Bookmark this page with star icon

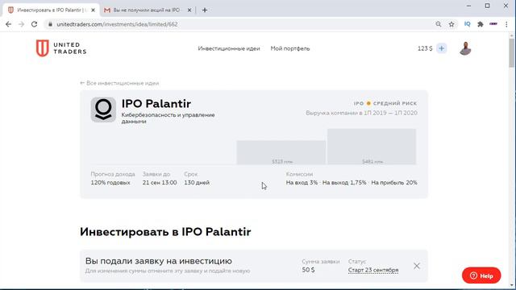tap(451, 24)
